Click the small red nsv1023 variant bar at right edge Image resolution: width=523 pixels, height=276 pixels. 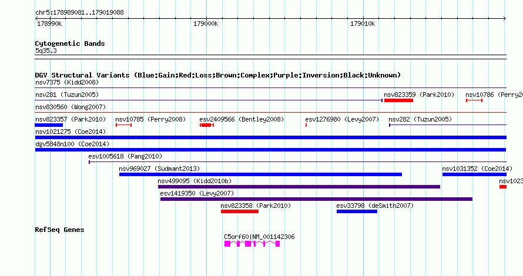click(503, 187)
